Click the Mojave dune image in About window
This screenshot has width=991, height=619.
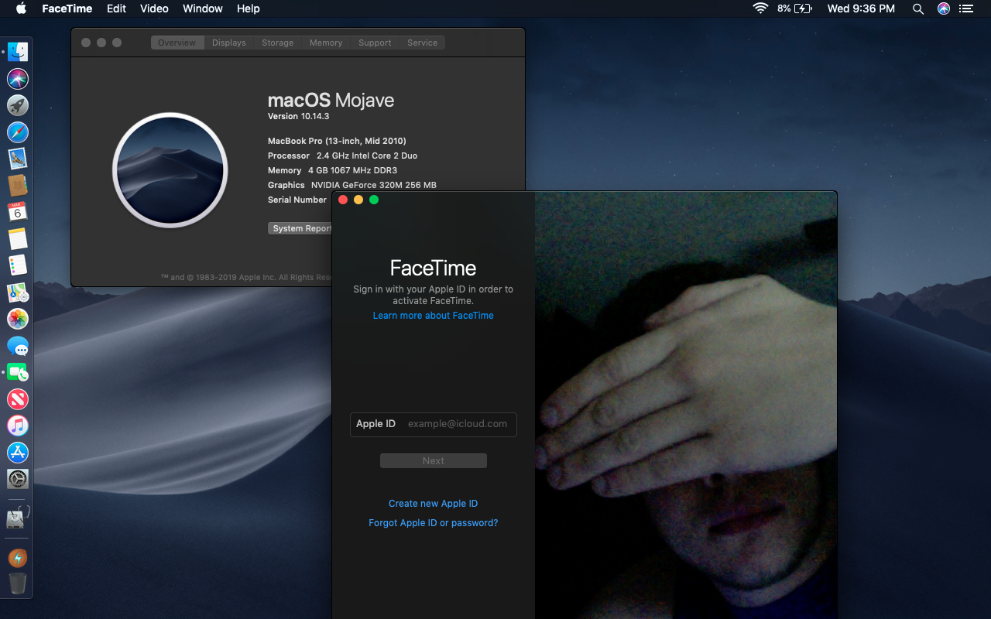click(170, 170)
